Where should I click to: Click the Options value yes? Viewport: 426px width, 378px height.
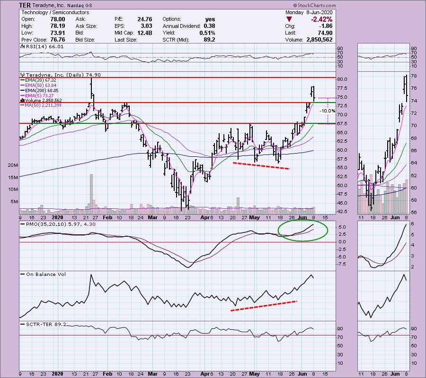(210, 19)
